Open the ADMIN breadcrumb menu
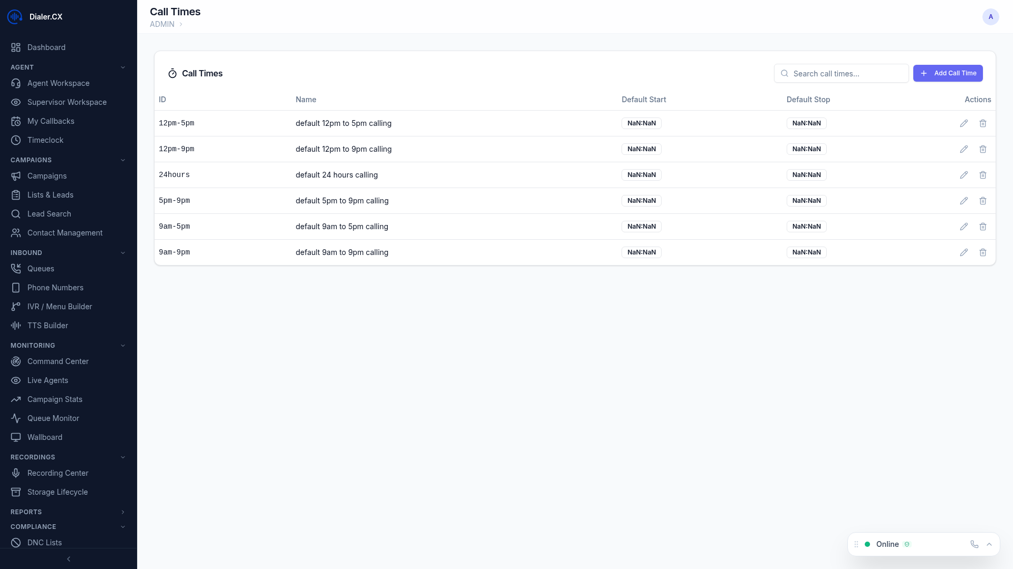The width and height of the screenshot is (1013, 569). pyautogui.click(x=162, y=24)
